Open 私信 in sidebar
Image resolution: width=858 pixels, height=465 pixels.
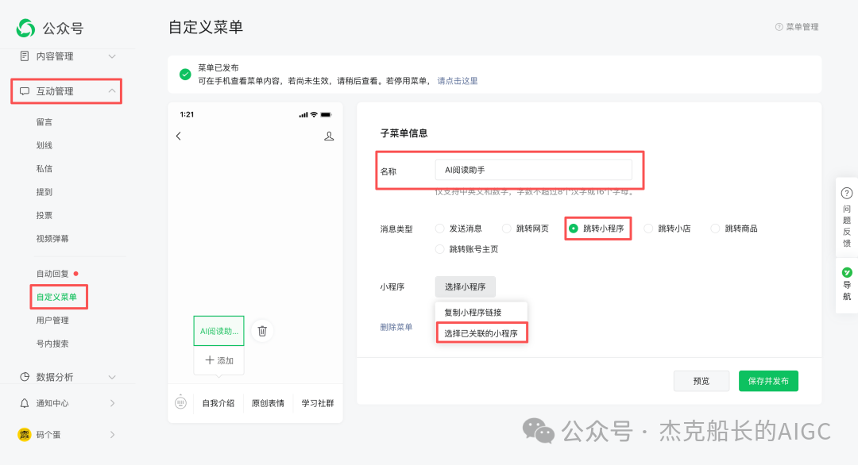click(44, 169)
